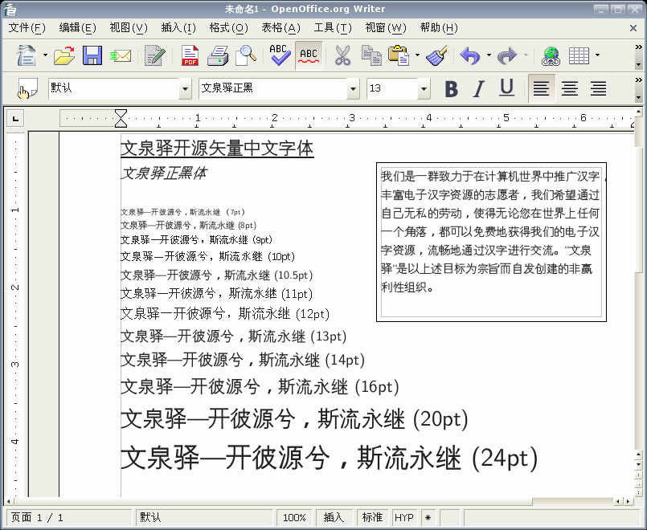Open the 文件(F) menu

pyautogui.click(x=27, y=28)
